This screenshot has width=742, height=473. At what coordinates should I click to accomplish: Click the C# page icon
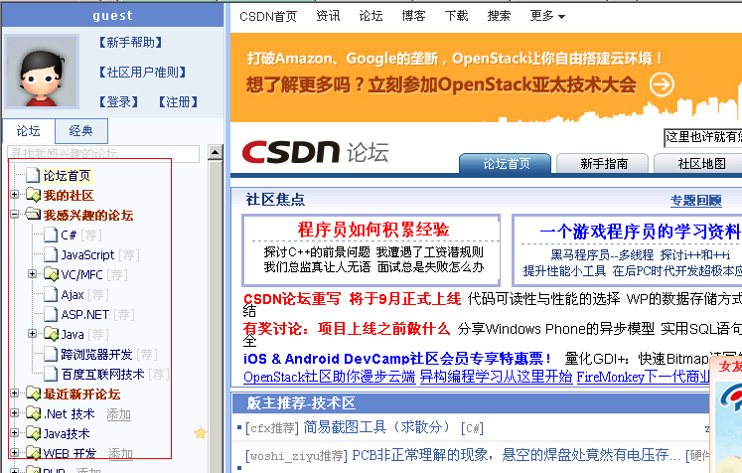pyautogui.click(x=51, y=235)
